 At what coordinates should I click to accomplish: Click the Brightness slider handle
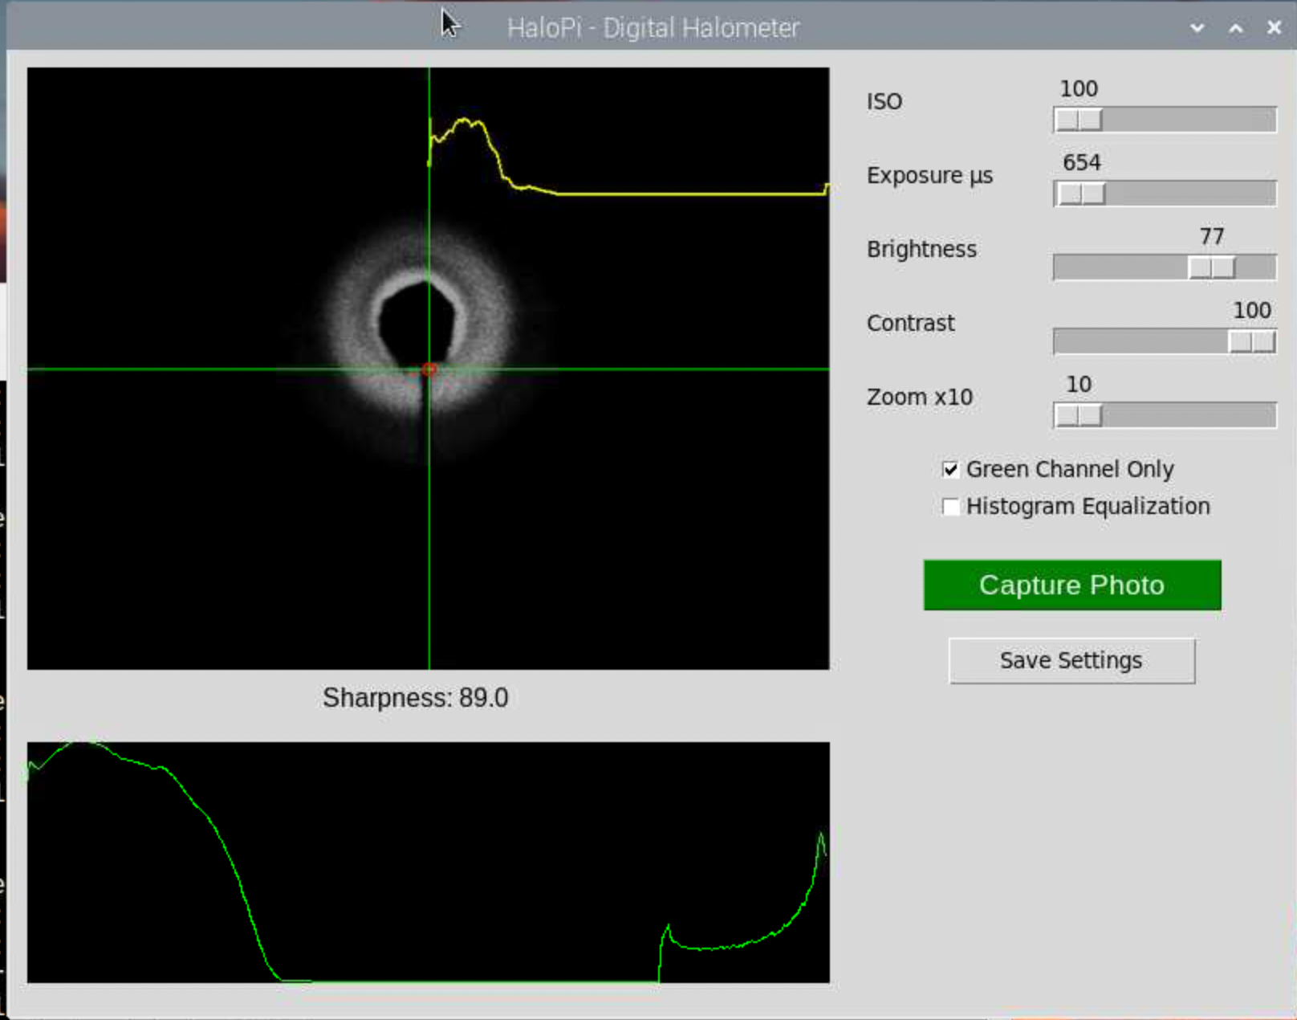click(1212, 267)
